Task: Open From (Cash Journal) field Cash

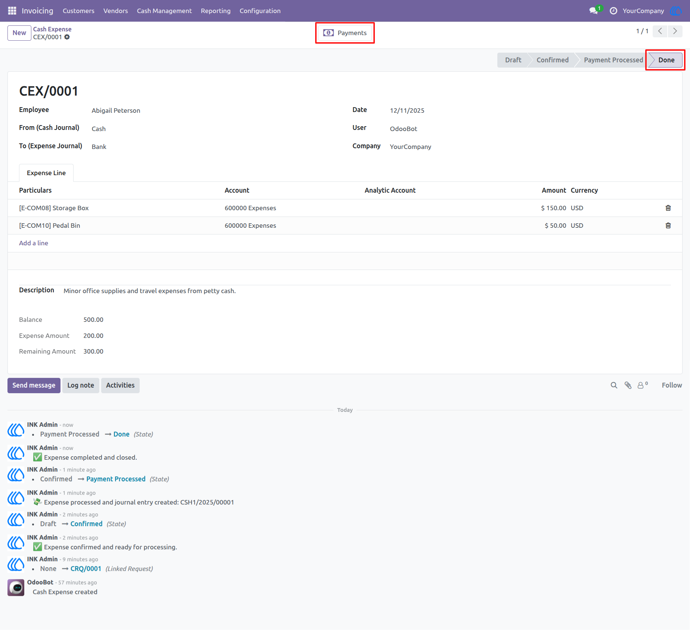Action: [99, 129]
